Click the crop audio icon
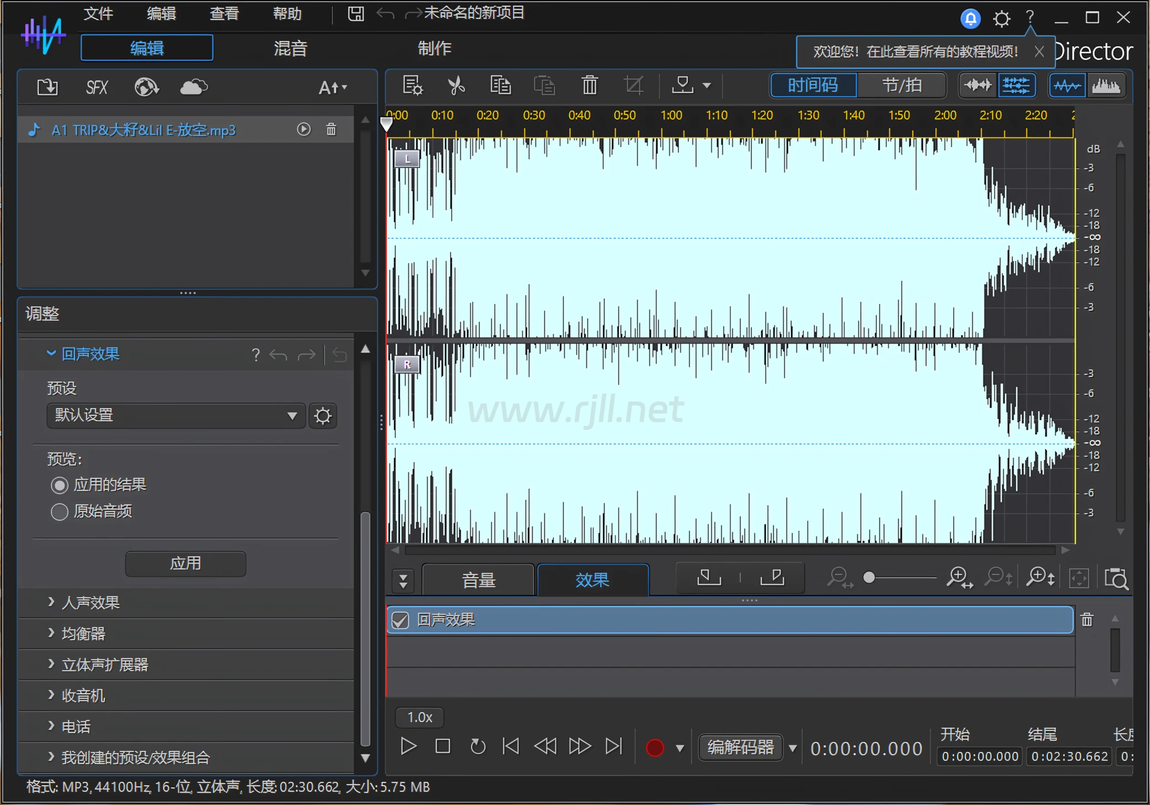Image resolution: width=1150 pixels, height=805 pixels. pos(633,86)
